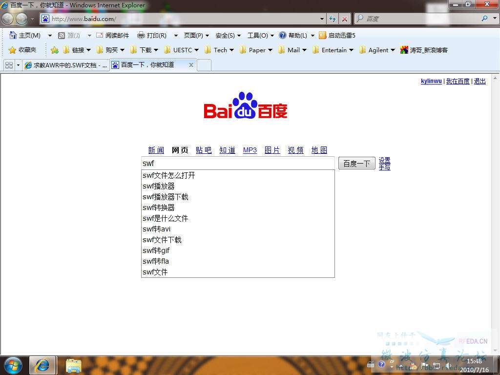Click the Baidu logo image
This screenshot has height=375, width=500.
coord(246,105)
